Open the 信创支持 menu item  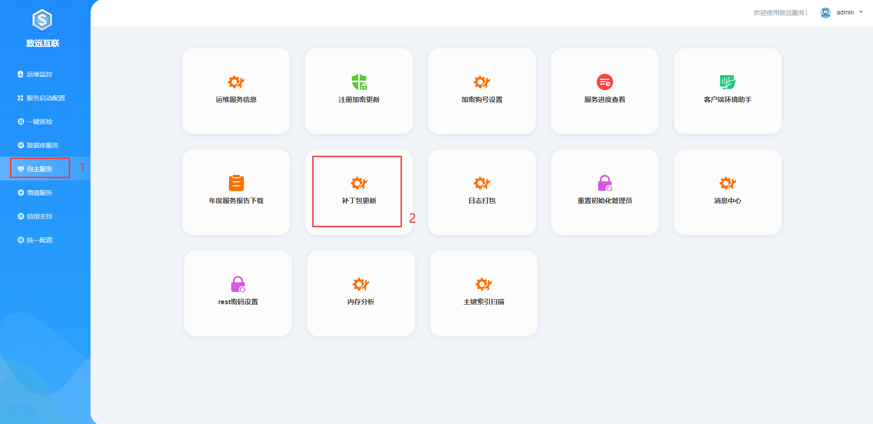click(45, 216)
